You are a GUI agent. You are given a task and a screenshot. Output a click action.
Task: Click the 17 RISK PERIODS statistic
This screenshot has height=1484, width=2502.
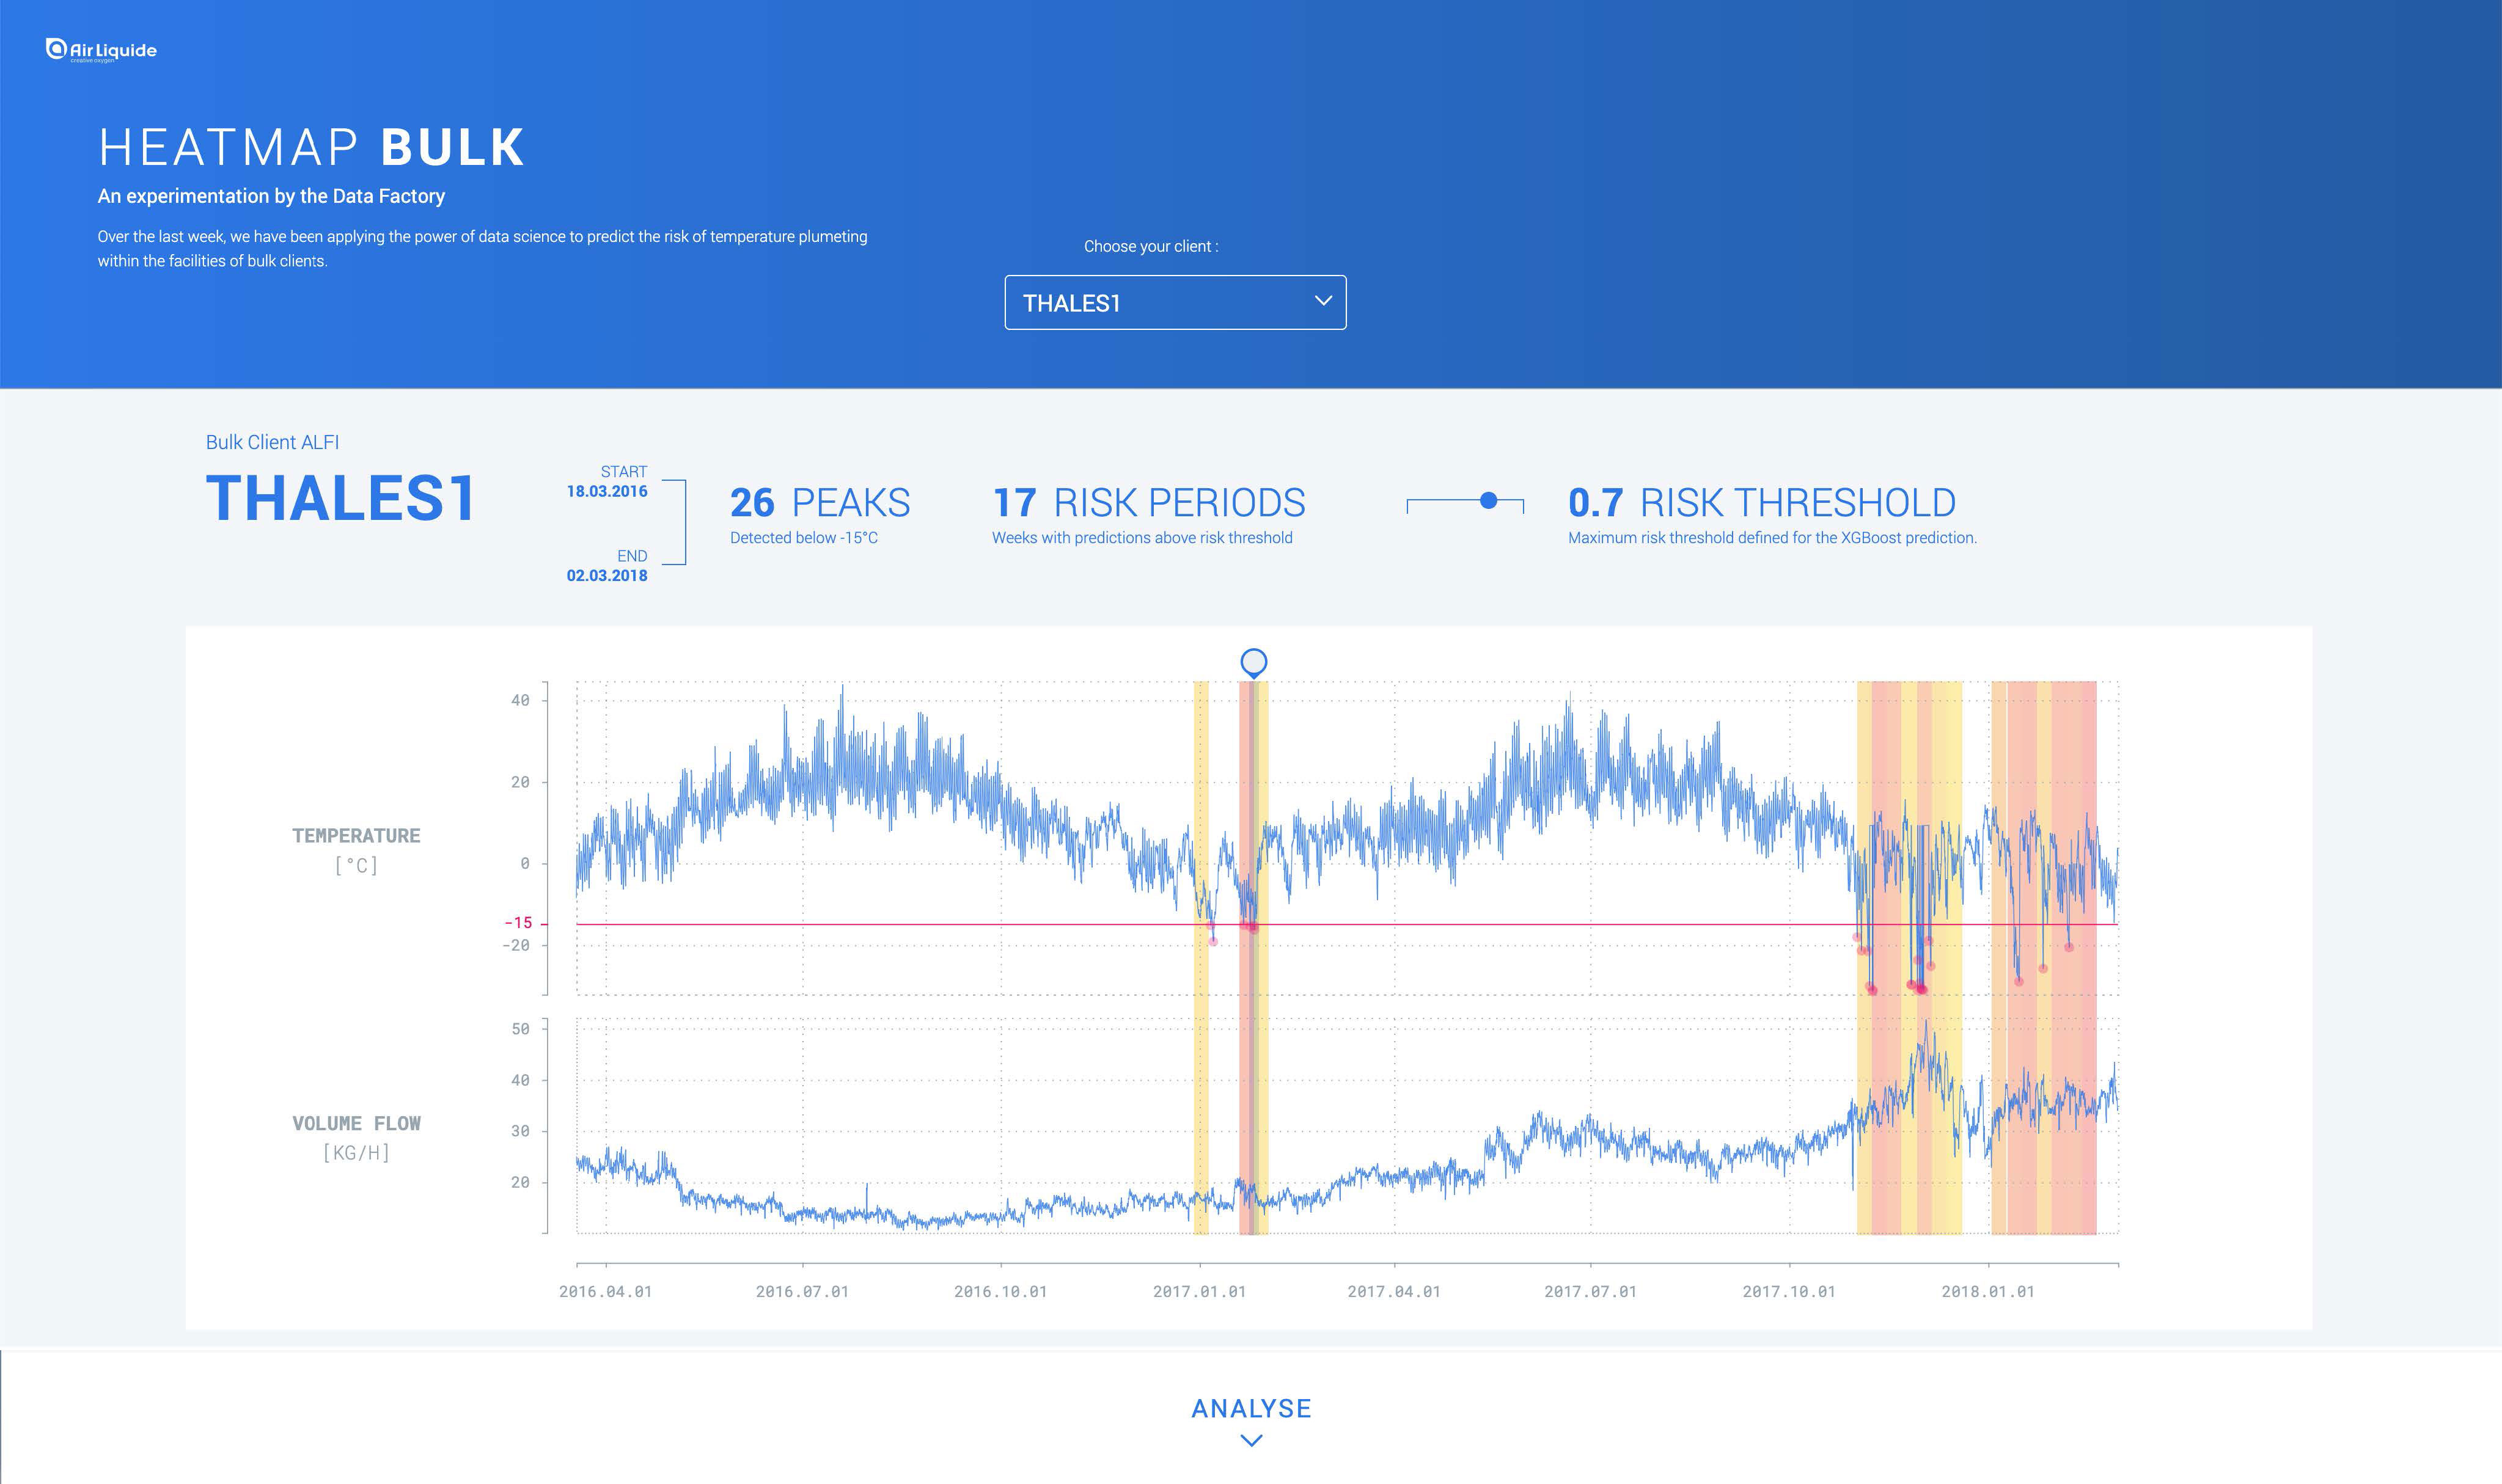click(1149, 503)
